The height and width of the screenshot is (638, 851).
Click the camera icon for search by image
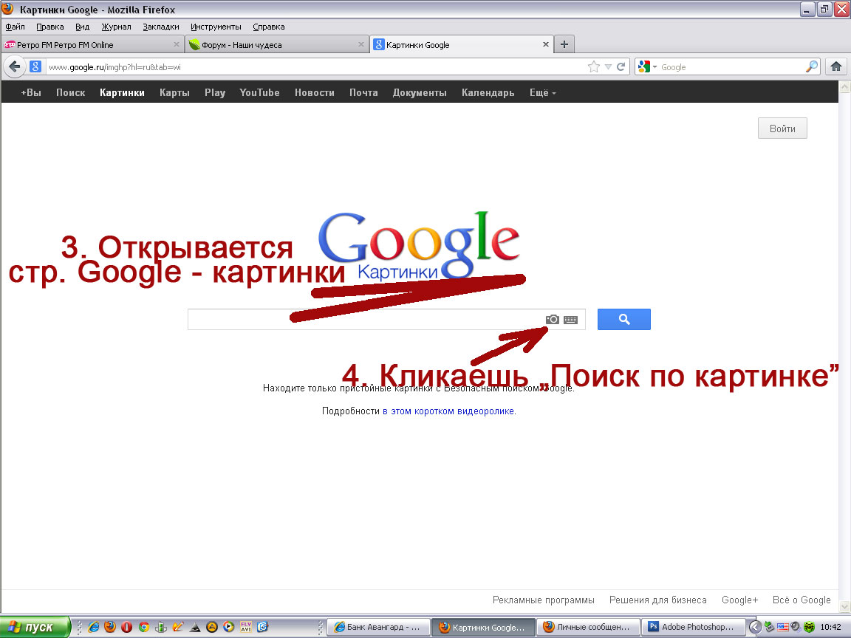[552, 320]
